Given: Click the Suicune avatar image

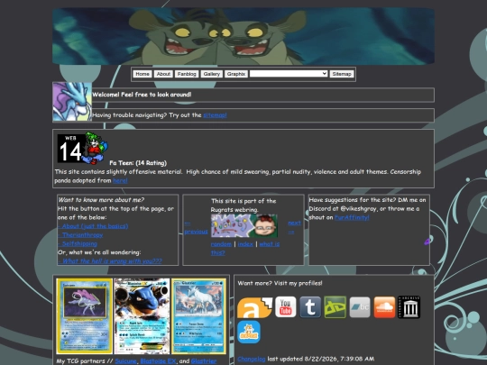Looking at the screenshot, I should [72, 102].
